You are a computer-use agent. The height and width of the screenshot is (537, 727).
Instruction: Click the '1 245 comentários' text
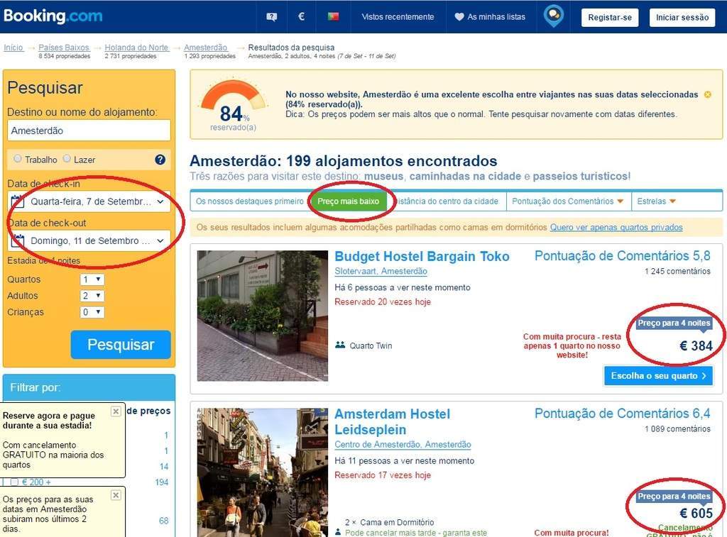(x=677, y=272)
